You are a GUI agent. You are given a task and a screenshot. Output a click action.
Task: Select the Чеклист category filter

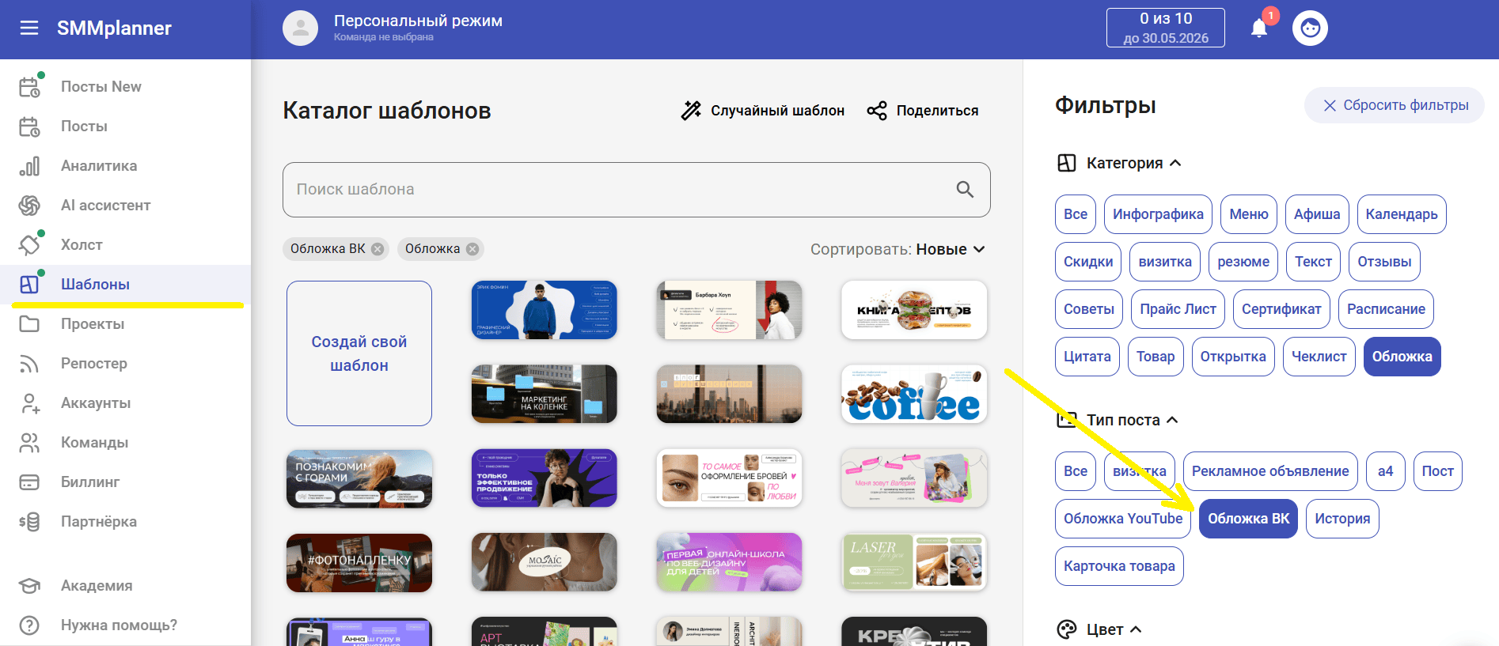tap(1319, 357)
